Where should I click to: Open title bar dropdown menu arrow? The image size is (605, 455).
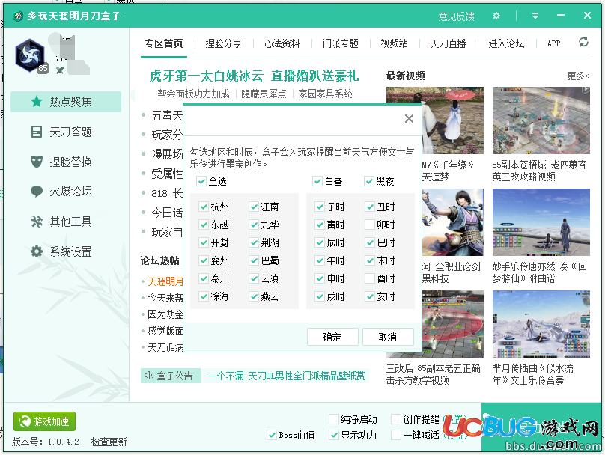pos(535,16)
